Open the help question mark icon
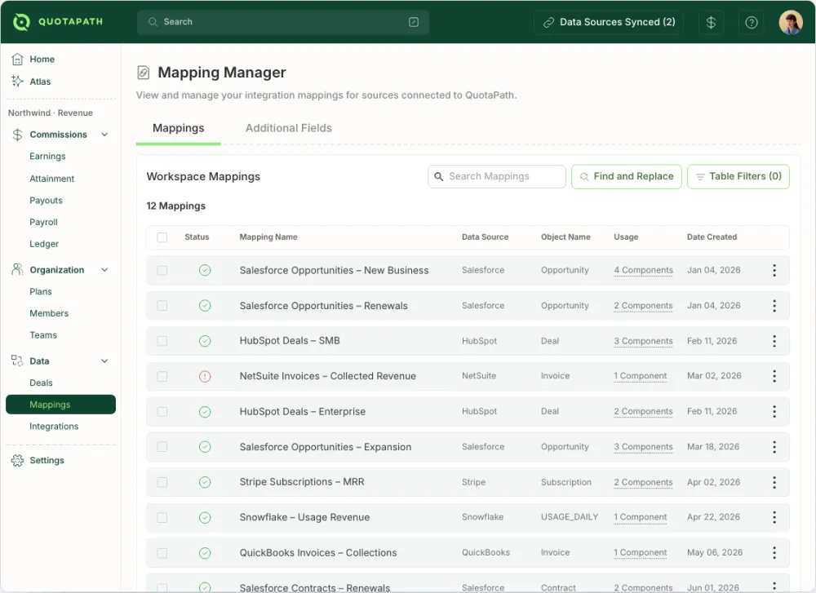 751,22
